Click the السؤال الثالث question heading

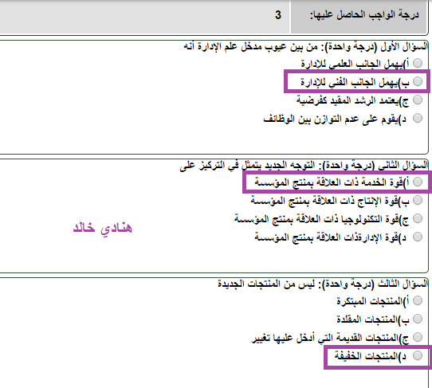323,284
